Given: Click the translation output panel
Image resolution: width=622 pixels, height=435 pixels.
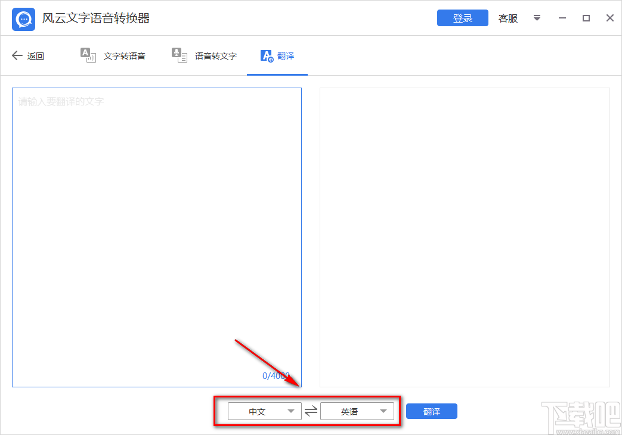Looking at the screenshot, I should tap(465, 237).
